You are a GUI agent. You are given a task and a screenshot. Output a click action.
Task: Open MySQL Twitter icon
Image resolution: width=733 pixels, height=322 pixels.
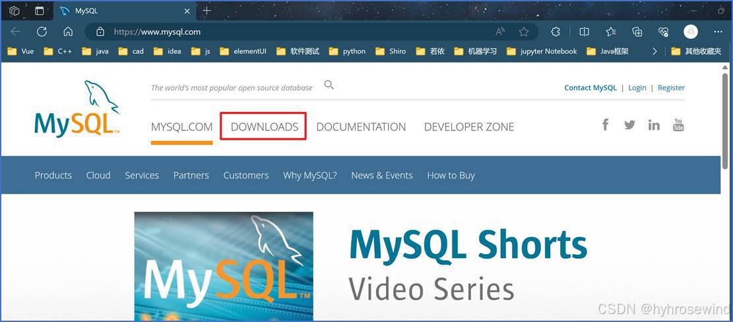pos(629,124)
